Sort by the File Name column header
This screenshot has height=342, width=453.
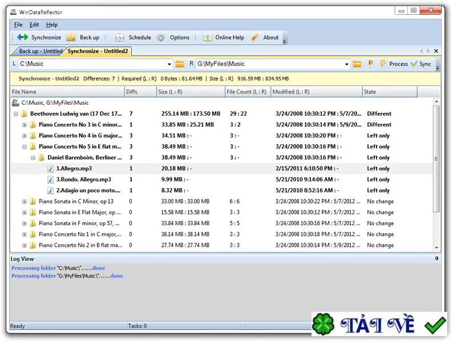(x=67, y=92)
